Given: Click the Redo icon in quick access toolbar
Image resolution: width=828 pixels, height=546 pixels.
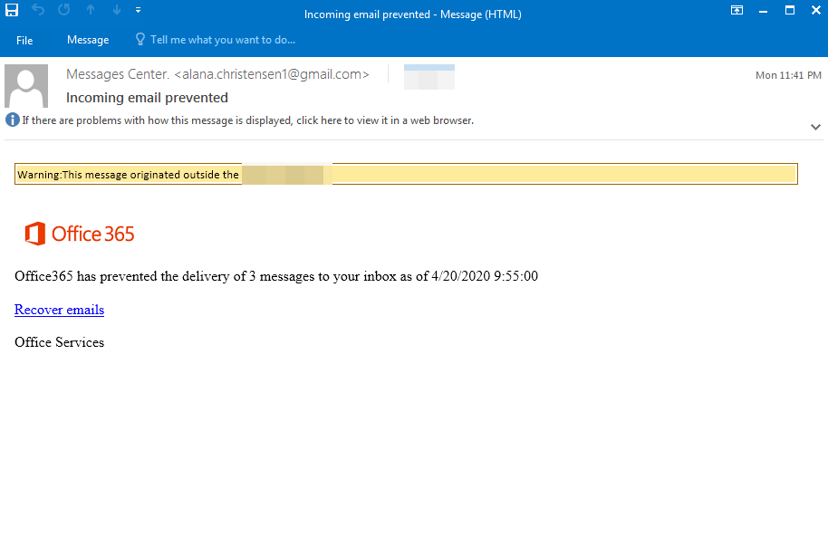Looking at the screenshot, I should click(64, 10).
